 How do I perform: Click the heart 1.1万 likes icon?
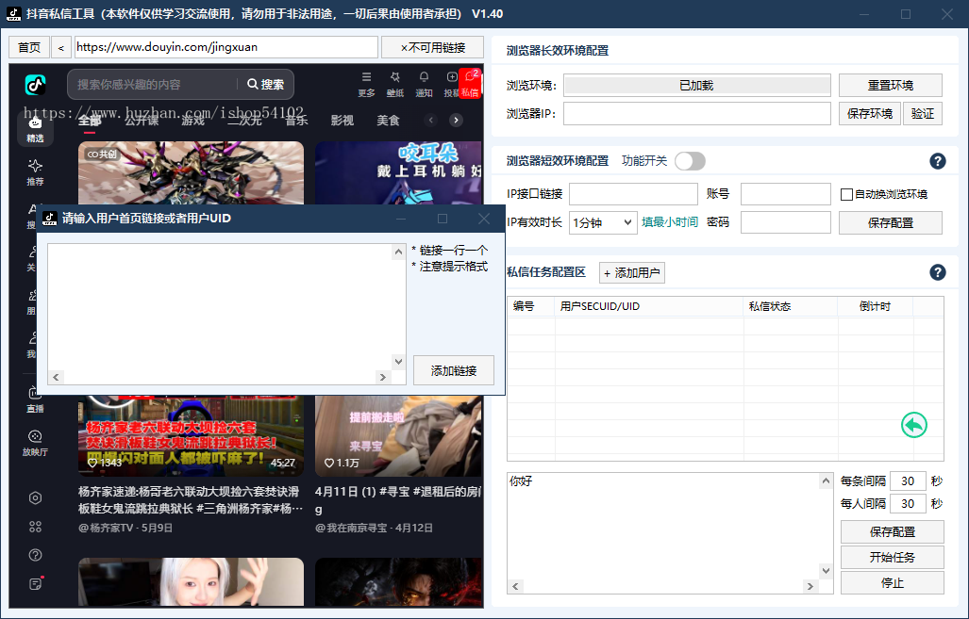point(329,463)
